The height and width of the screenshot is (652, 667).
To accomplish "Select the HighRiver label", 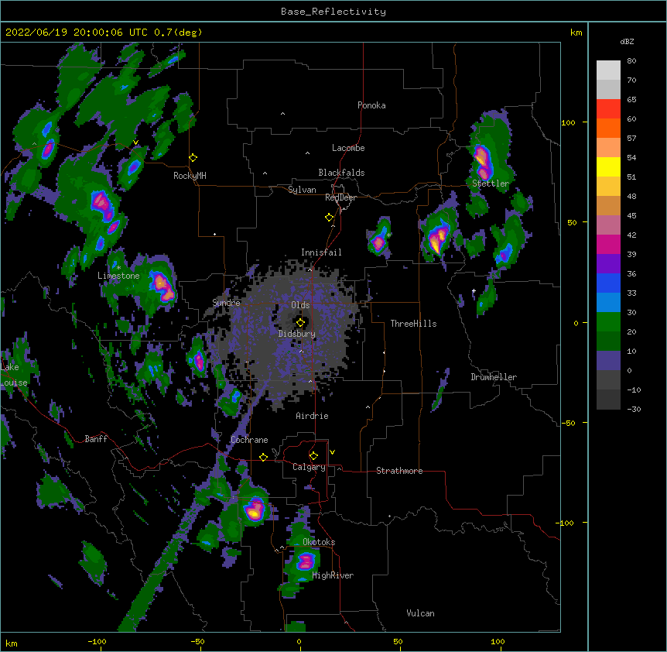I will pos(333,575).
